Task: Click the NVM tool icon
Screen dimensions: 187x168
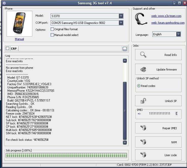Action: coord(143,142)
